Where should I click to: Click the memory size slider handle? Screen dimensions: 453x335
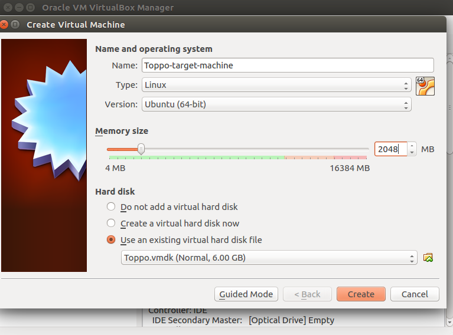[141, 149]
